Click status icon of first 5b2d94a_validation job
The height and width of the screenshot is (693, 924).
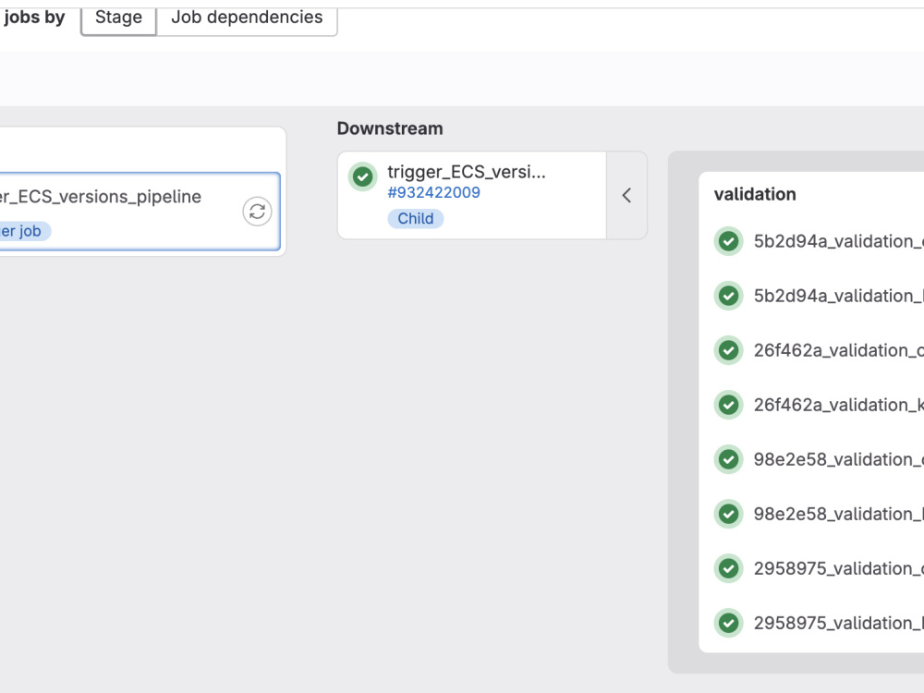pos(729,241)
